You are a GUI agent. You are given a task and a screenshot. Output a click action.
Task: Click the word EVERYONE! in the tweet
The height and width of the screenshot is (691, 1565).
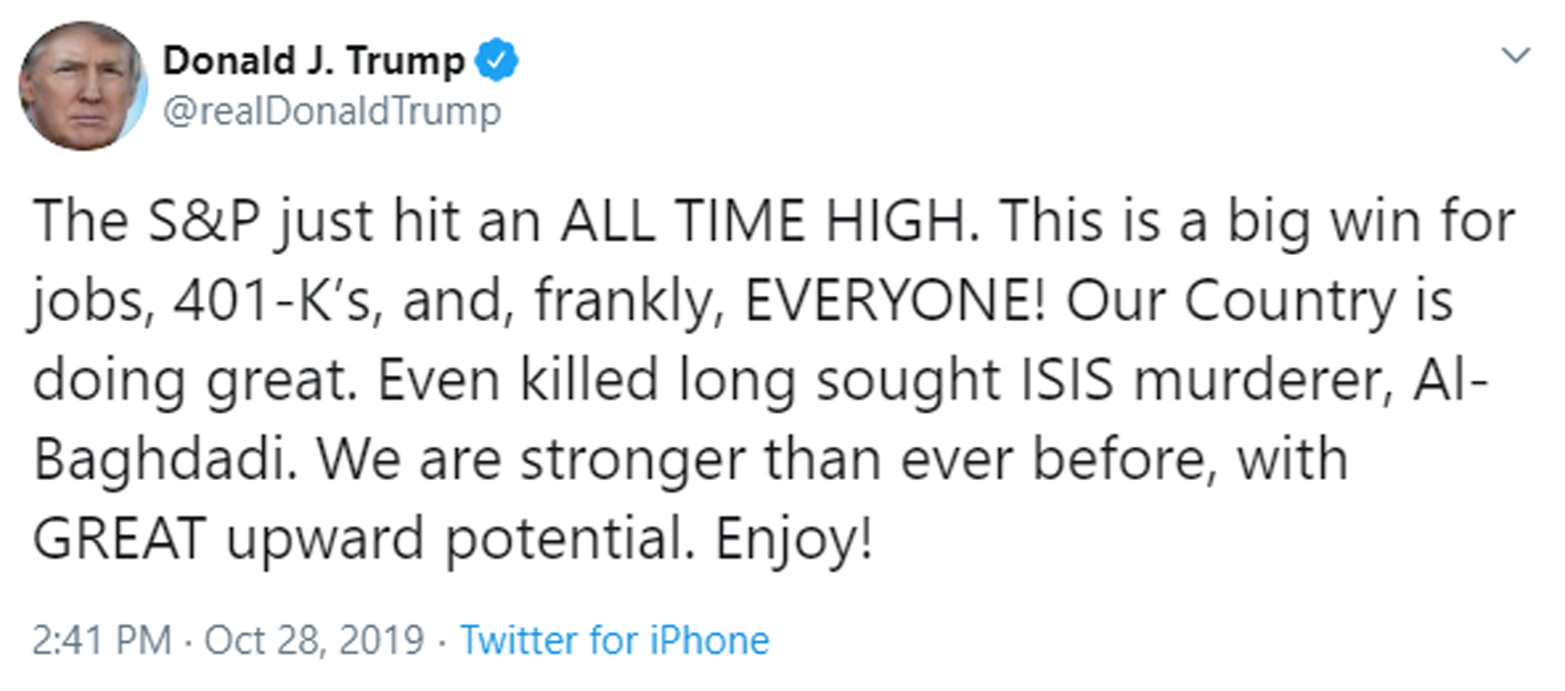[x=894, y=301]
